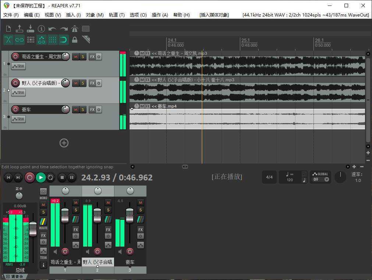
Task: Undo the last action
Action: click(x=52, y=29)
